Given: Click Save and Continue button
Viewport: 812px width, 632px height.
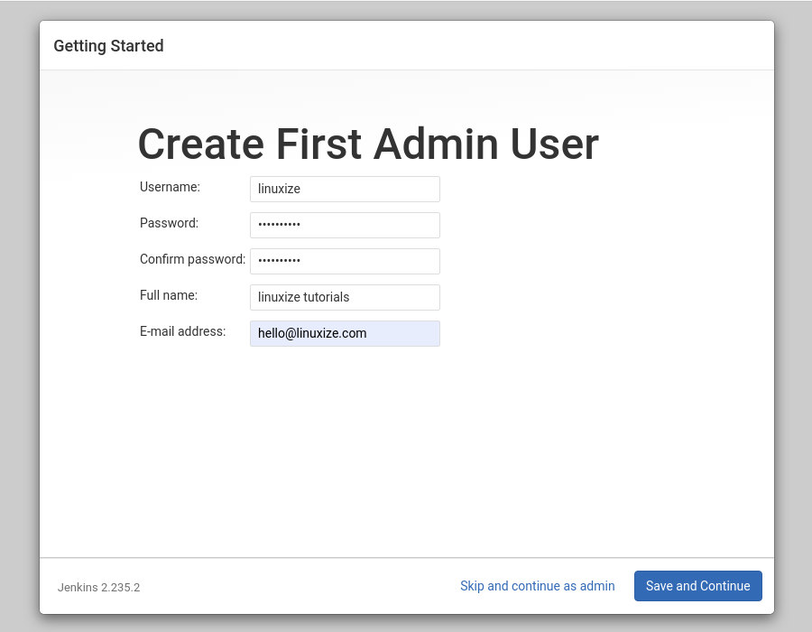Looking at the screenshot, I should click(x=698, y=586).
